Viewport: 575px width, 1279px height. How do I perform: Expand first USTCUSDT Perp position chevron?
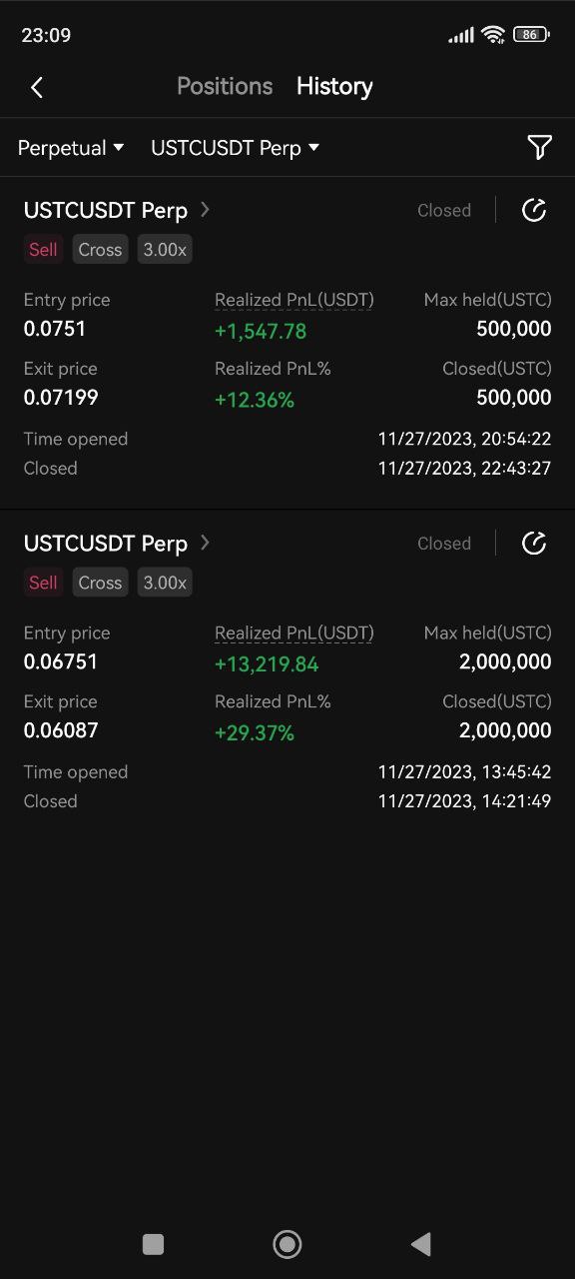point(206,210)
